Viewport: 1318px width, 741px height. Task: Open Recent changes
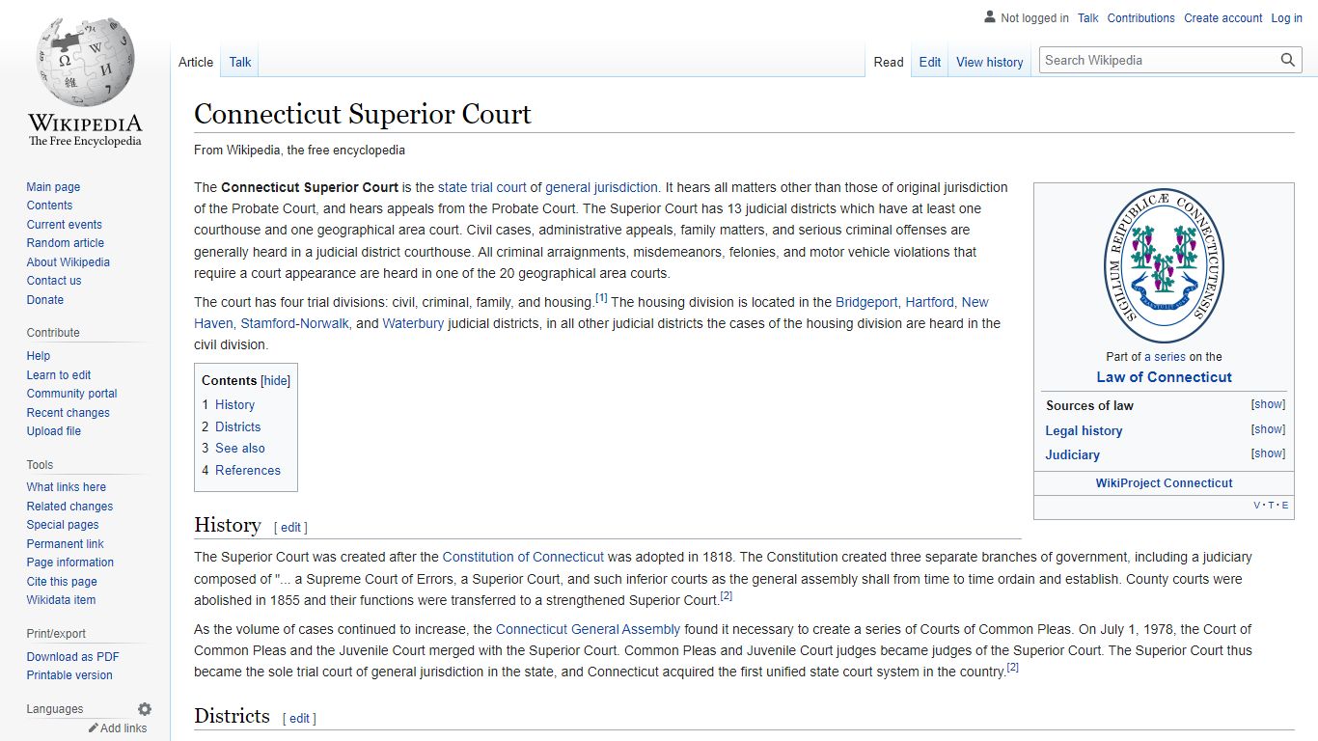point(69,413)
